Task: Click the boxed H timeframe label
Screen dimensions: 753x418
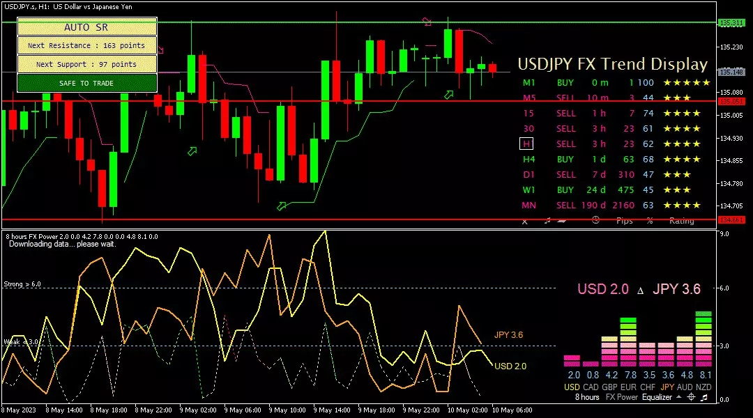Action: [x=526, y=144]
